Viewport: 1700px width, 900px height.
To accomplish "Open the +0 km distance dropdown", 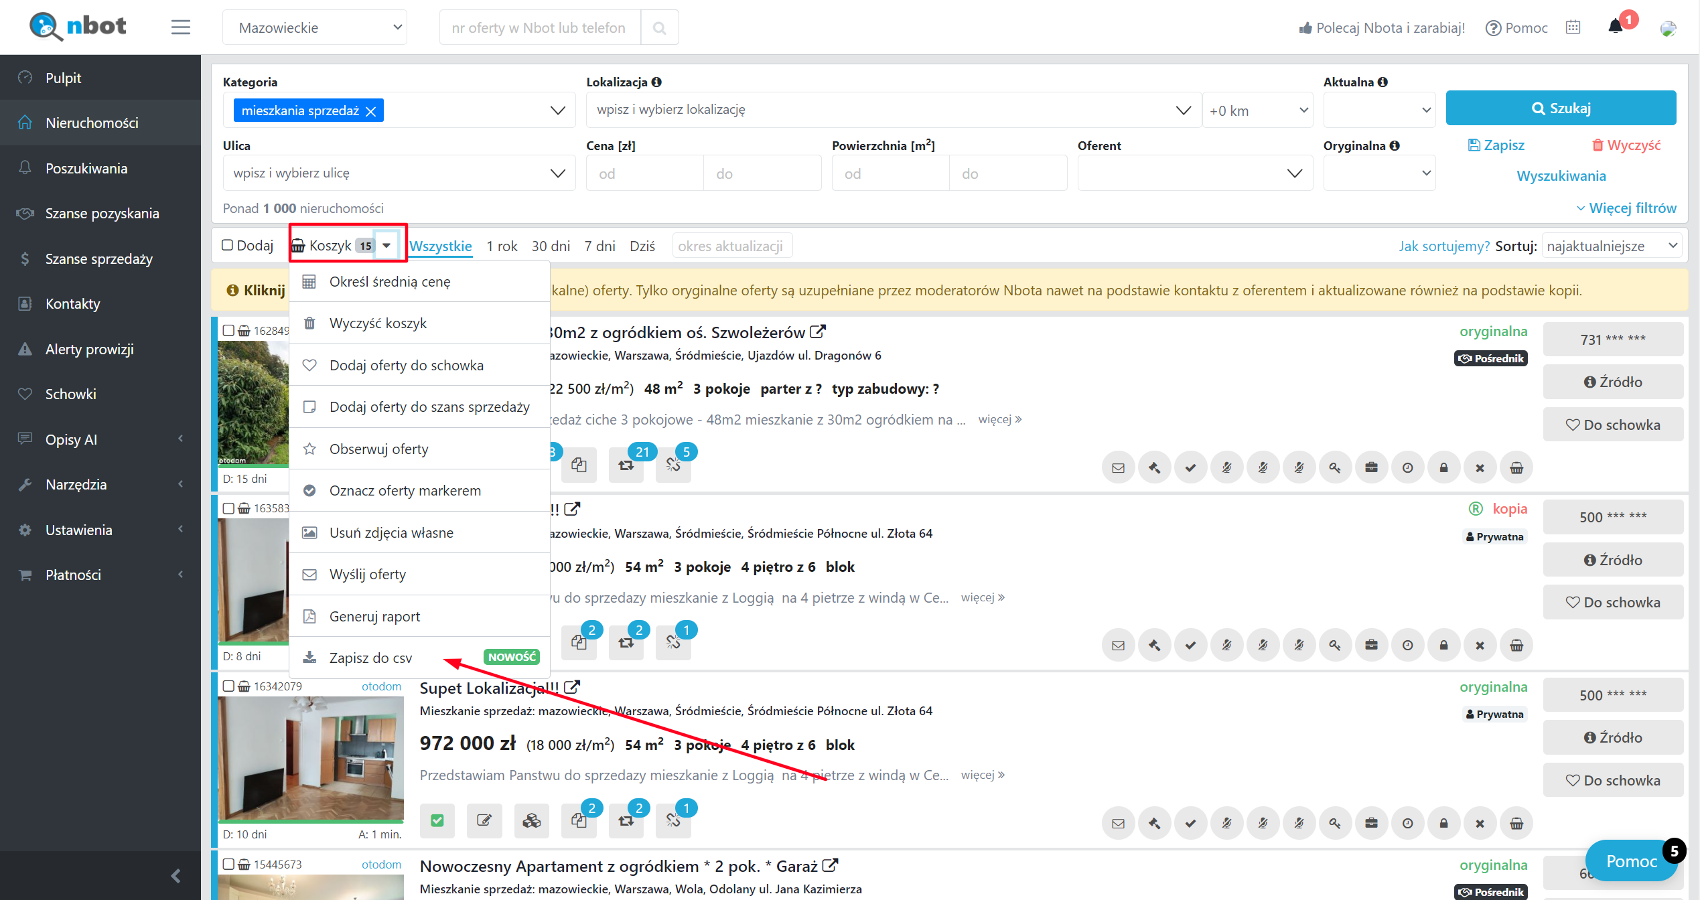I will [x=1257, y=110].
